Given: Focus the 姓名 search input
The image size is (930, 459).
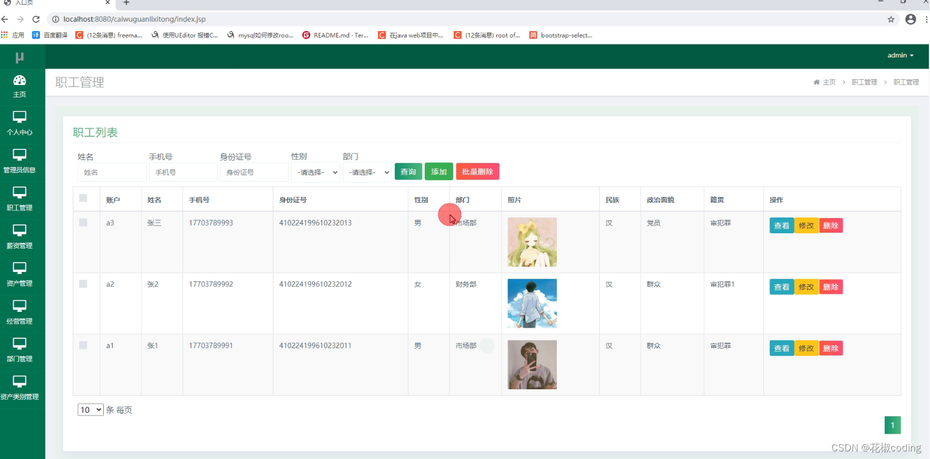Looking at the screenshot, I should coord(112,172).
